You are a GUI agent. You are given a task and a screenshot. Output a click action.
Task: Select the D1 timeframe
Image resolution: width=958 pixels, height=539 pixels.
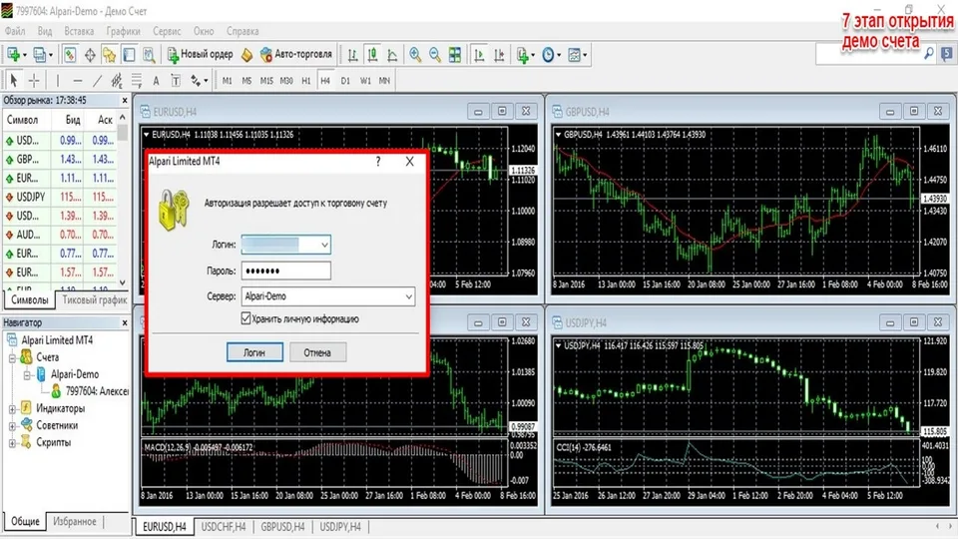click(x=345, y=81)
